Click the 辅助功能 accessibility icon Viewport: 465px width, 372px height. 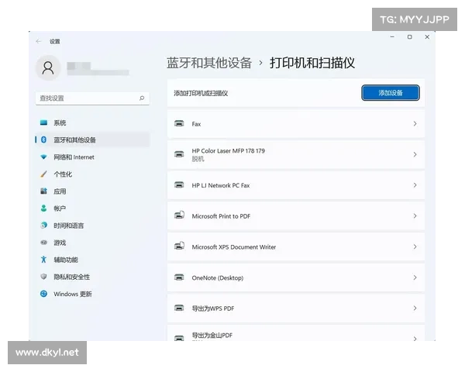click(43, 260)
